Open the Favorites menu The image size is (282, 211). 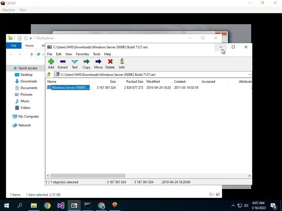tap(82, 54)
